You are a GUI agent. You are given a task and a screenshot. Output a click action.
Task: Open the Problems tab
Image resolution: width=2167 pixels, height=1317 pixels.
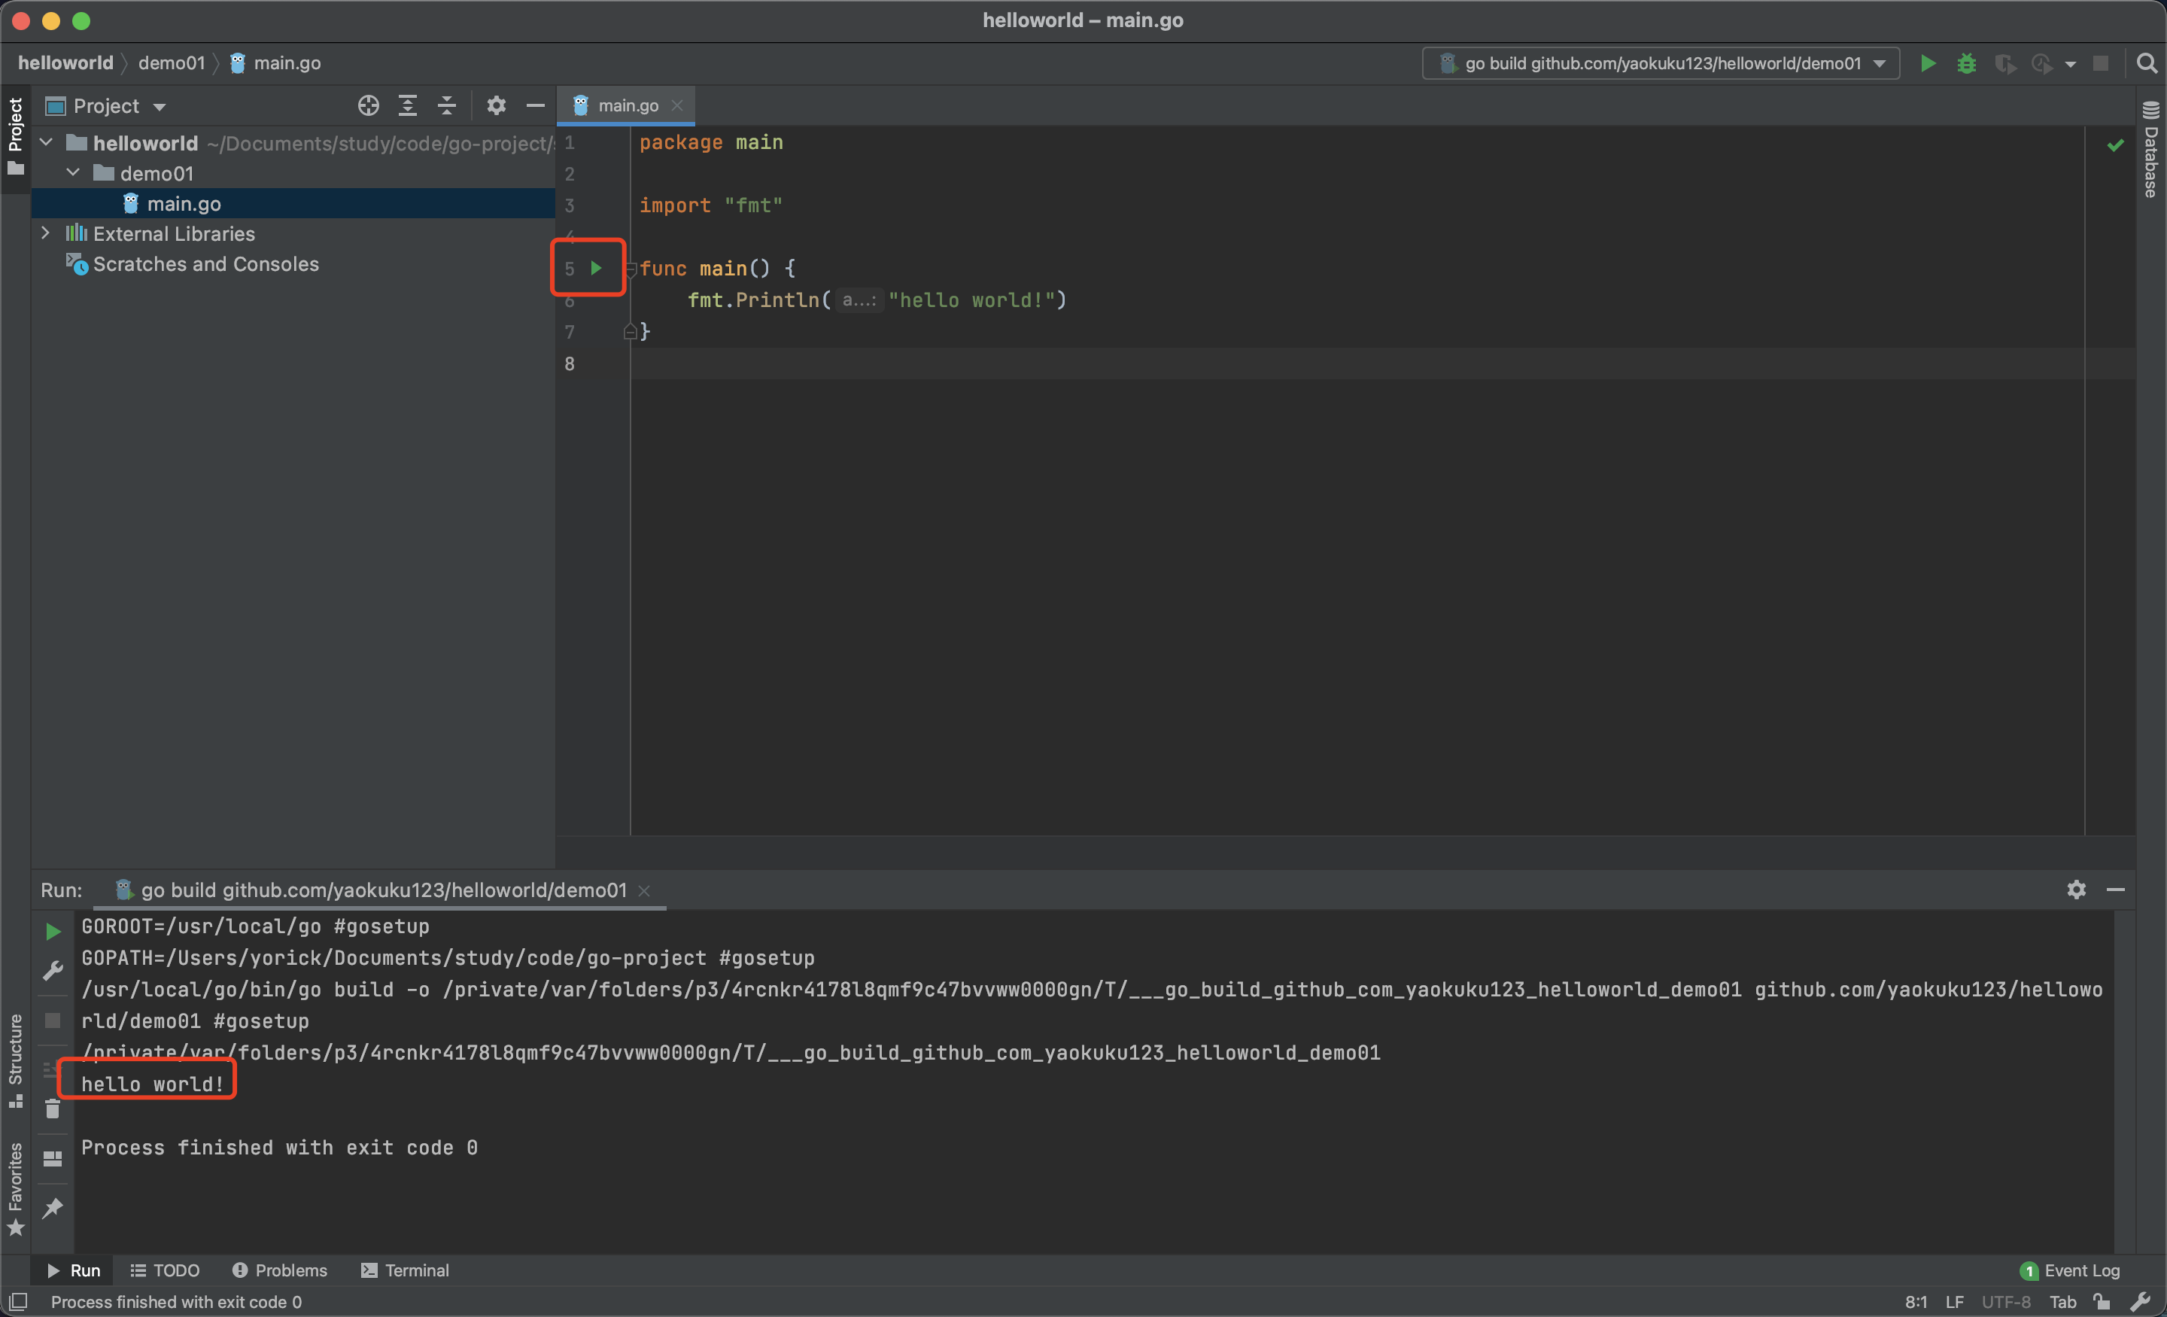280,1270
